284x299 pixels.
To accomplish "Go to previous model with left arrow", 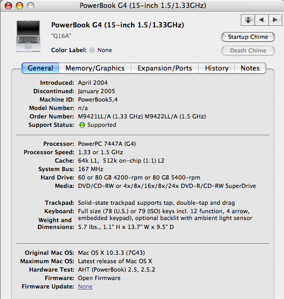I will [x=261, y=20].
